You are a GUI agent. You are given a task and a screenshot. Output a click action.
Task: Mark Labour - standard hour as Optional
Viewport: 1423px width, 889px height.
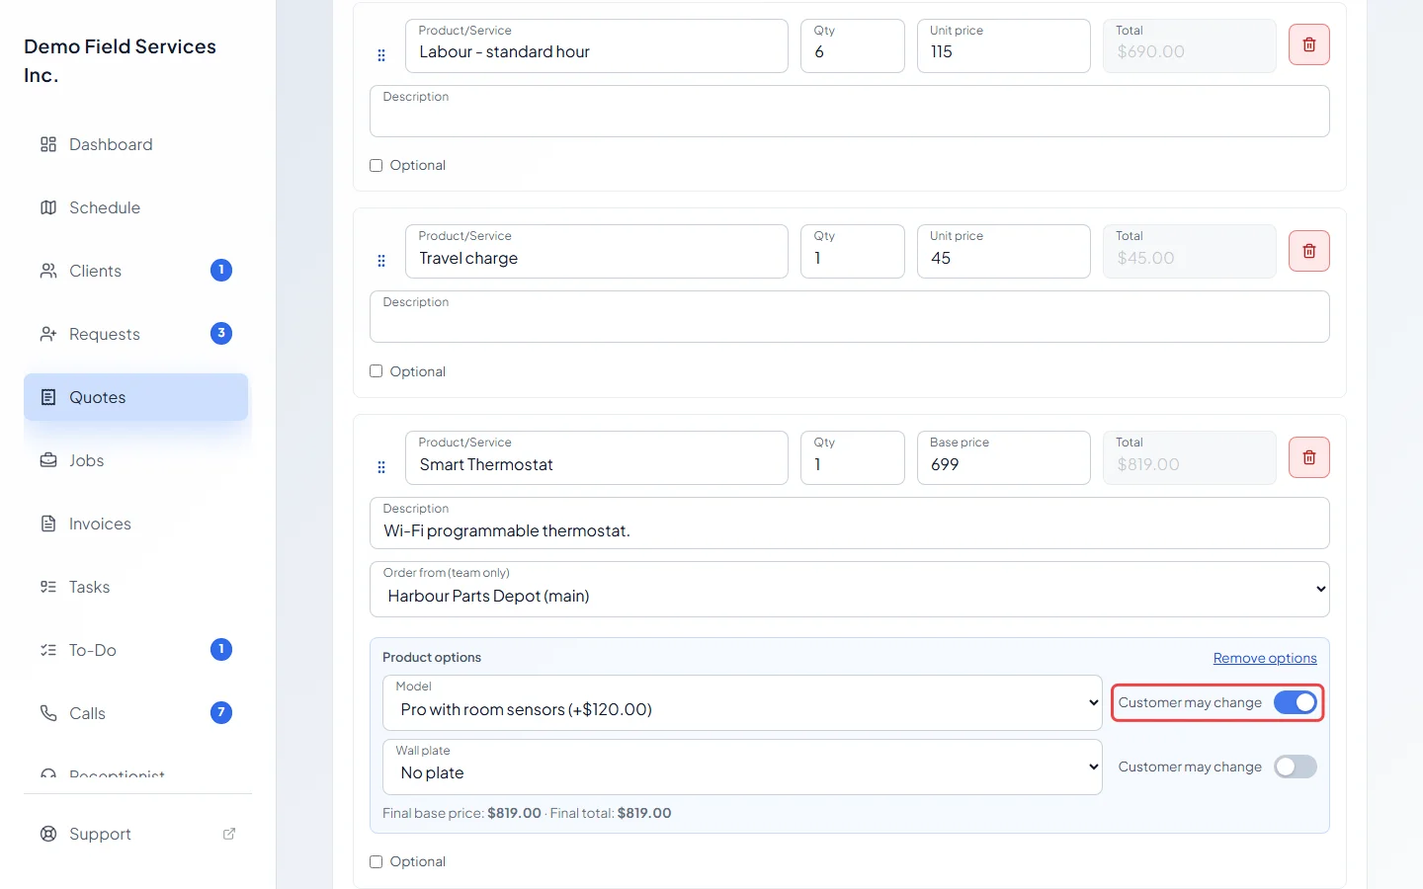377,166
